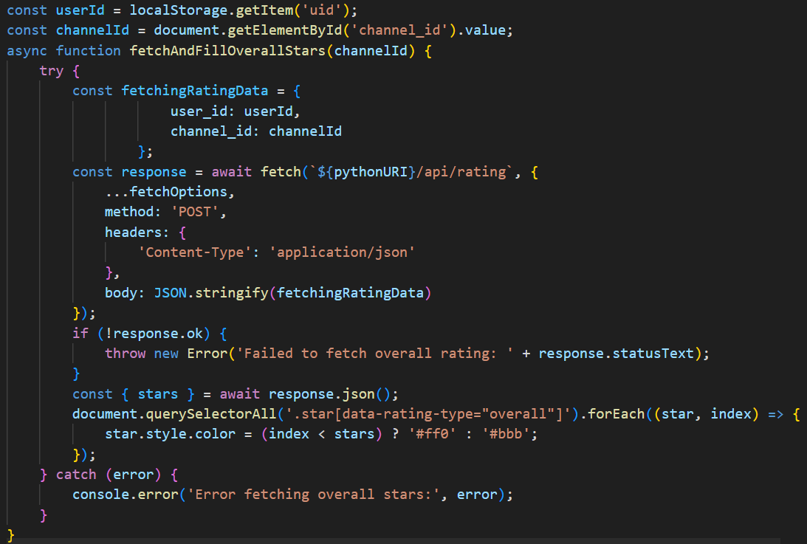Click the fetchAndFillOverallStars function name

227,50
